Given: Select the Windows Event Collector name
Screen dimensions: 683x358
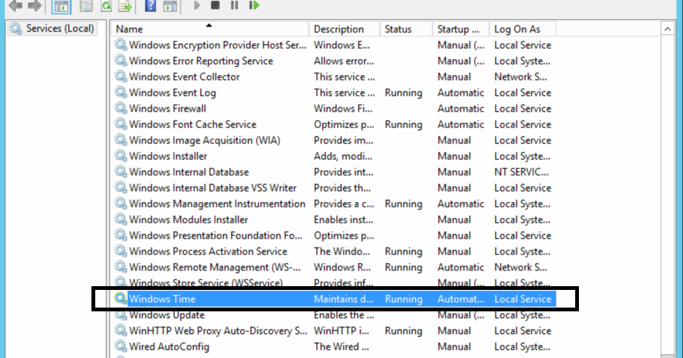Looking at the screenshot, I should [184, 77].
